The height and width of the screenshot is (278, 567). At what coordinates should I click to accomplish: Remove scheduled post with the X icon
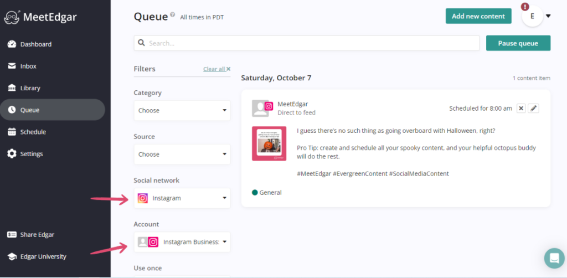point(521,109)
